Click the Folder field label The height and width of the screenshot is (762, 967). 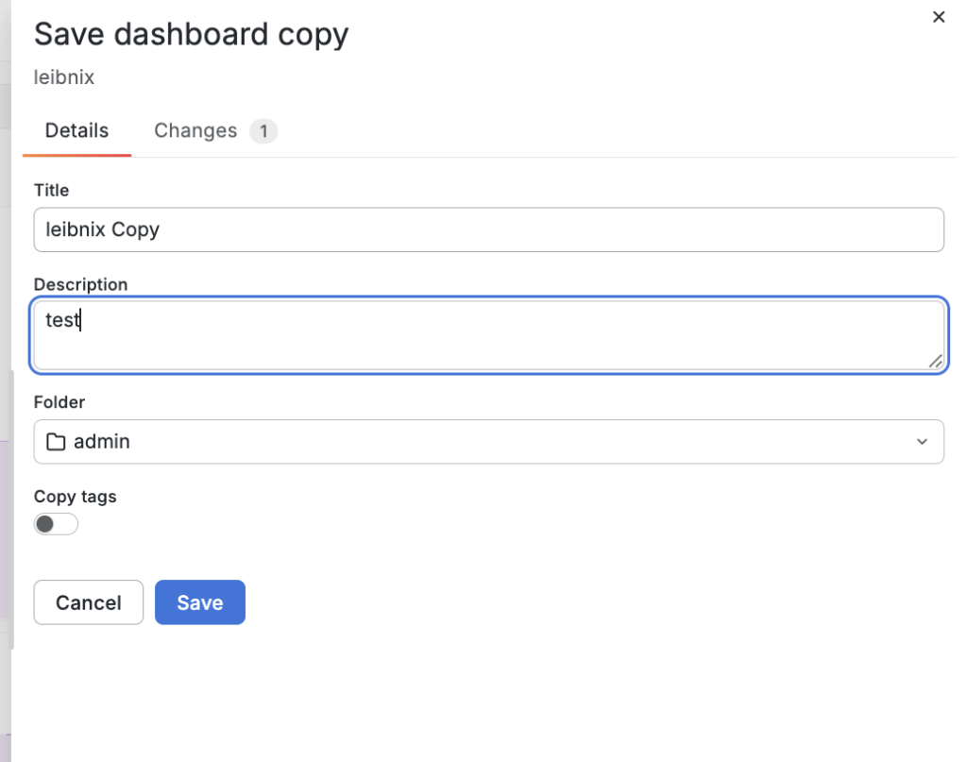pyautogui.click(x=59, y=402)
